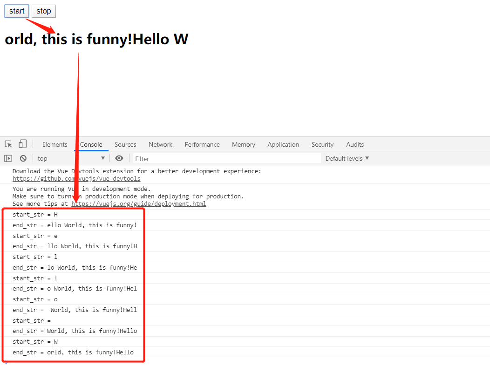Screen dimensions: 490x373
Task: Select log line 'start_str = e'
Action: coord(35,236)
